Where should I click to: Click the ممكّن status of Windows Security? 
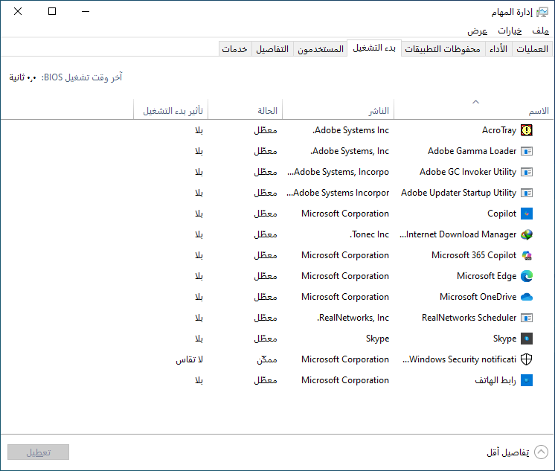(x=267, y=359)
